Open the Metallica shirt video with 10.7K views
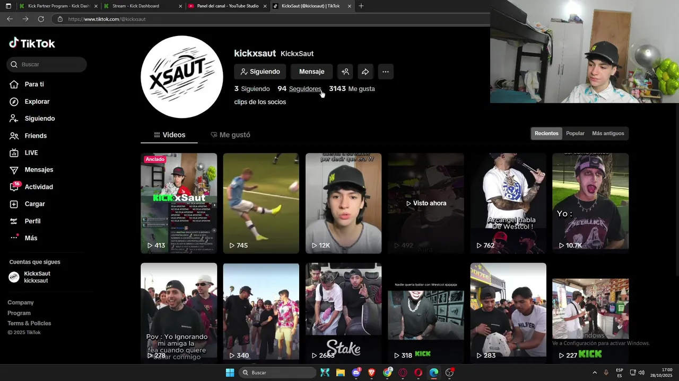Viewport: 679px width, 381px height. tap(590, 204)
